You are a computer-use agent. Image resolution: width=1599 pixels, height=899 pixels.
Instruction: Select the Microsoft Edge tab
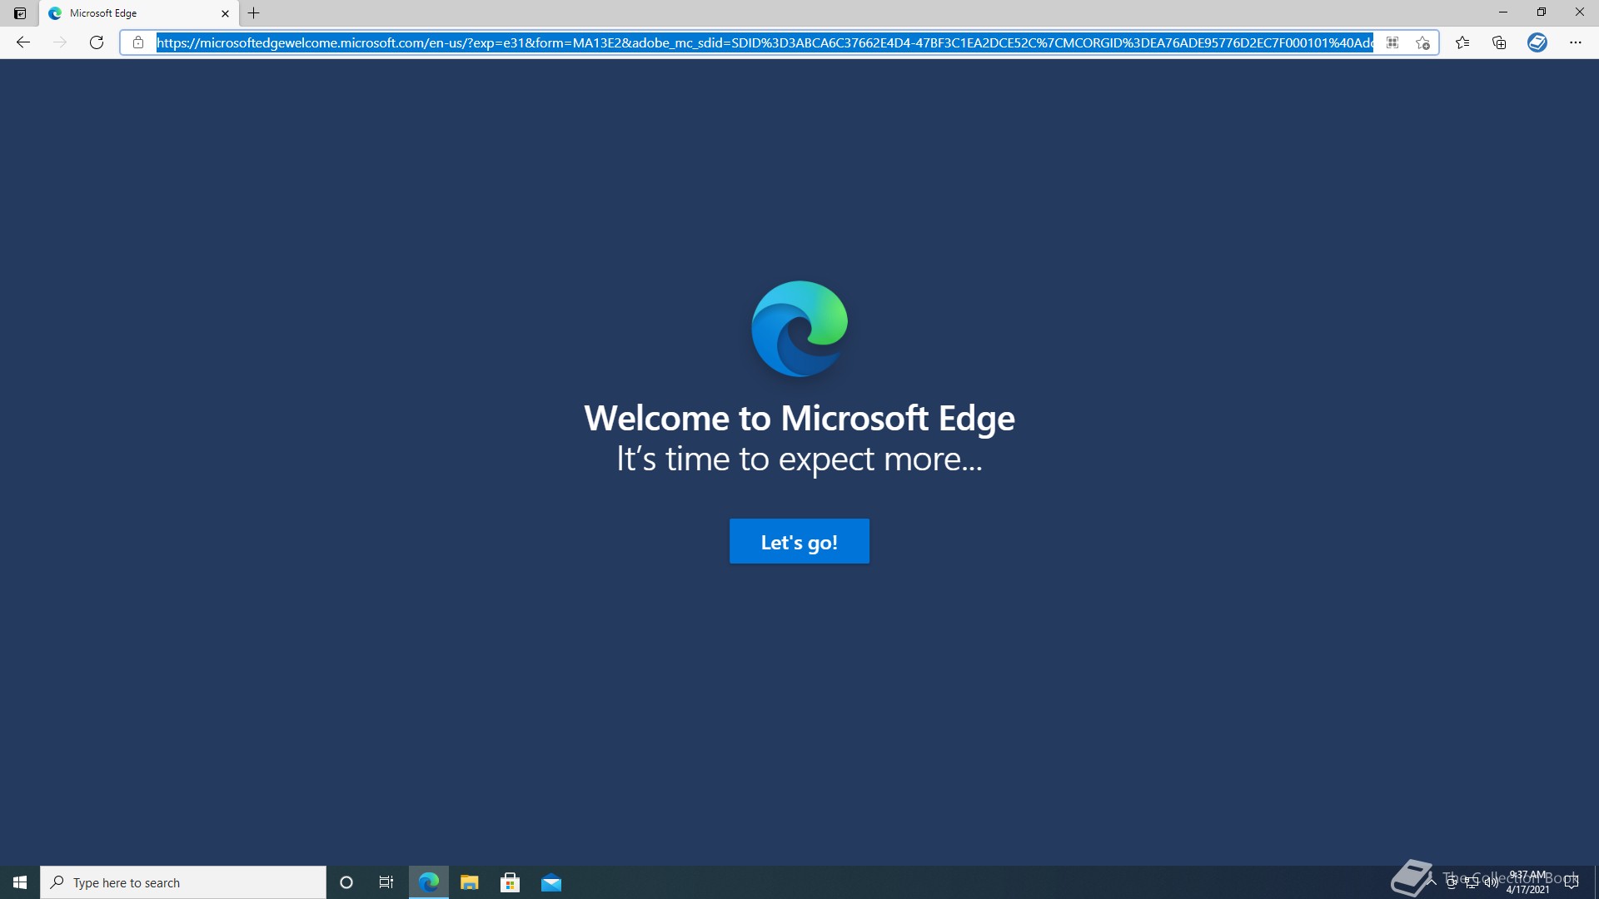coord(139,13)
